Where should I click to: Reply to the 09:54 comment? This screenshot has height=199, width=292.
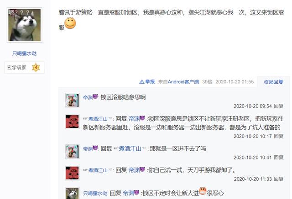point(279,106)
